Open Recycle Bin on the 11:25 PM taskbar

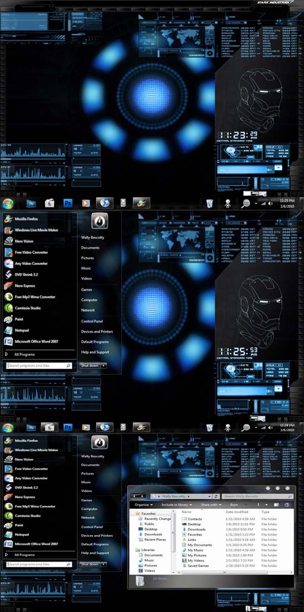[210, 203]
